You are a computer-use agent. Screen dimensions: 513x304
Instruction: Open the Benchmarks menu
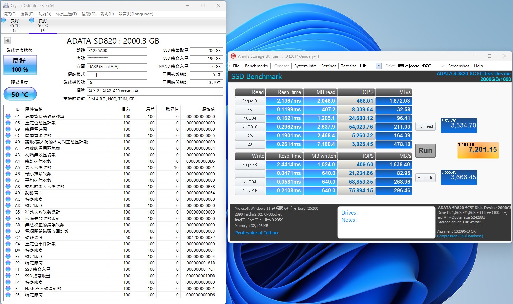[x=256, y=66]
